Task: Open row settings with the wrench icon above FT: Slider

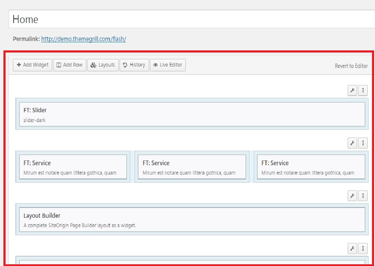Action: pos(352,91)
